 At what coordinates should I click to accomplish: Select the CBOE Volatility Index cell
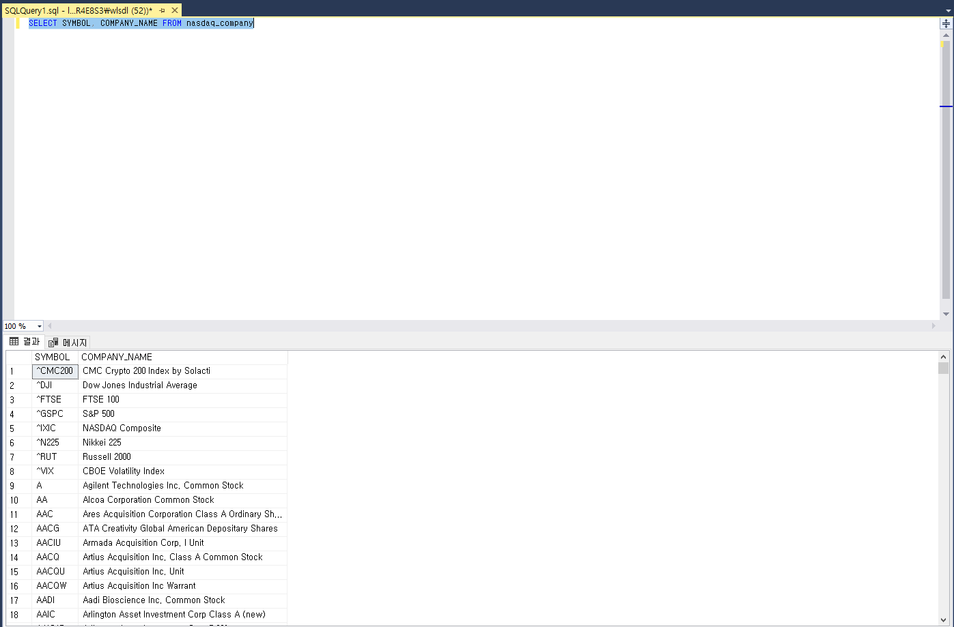pos(182,471)
